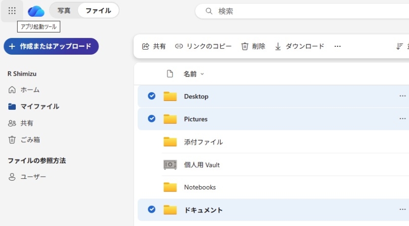Uncheck the Pictures folder checkbox

pyautogui.click(x=152, y=119)
